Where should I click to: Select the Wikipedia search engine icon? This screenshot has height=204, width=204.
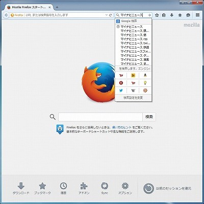click(x=133, y=90)
